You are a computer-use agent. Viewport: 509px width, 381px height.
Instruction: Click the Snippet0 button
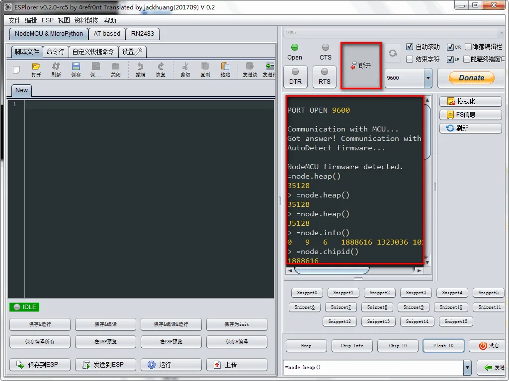click(x=307, y=293)
